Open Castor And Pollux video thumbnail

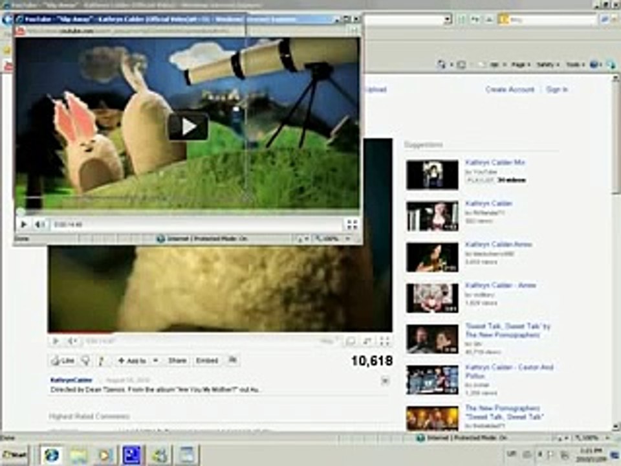pyautogui.click(x=432, y=380)
